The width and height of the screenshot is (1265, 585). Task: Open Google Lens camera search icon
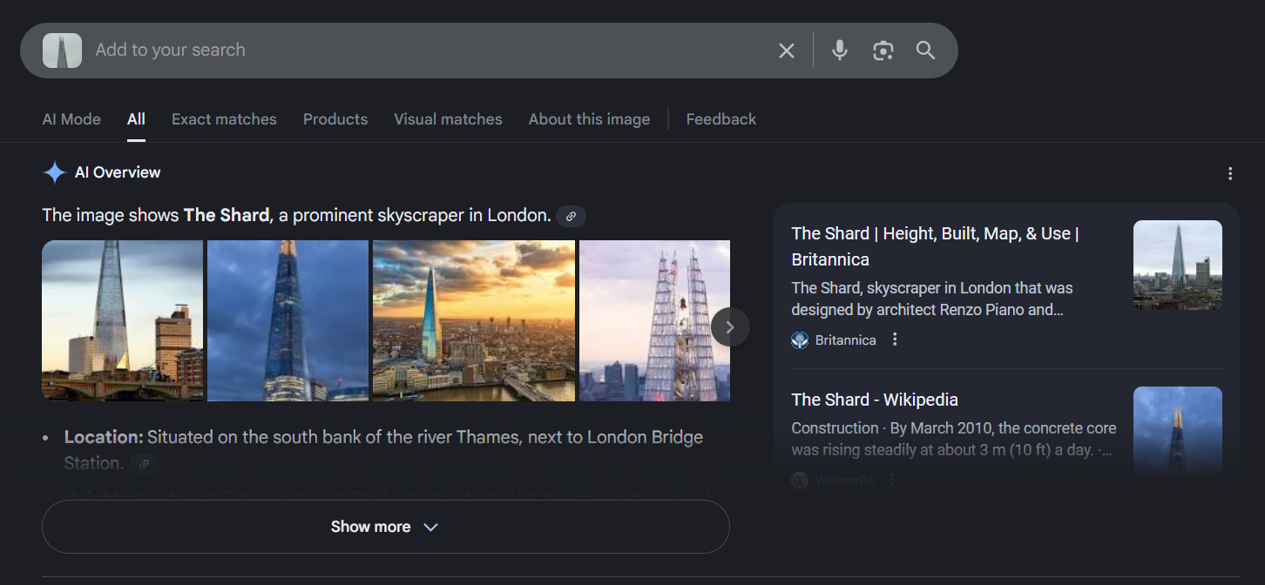(883, 50)
